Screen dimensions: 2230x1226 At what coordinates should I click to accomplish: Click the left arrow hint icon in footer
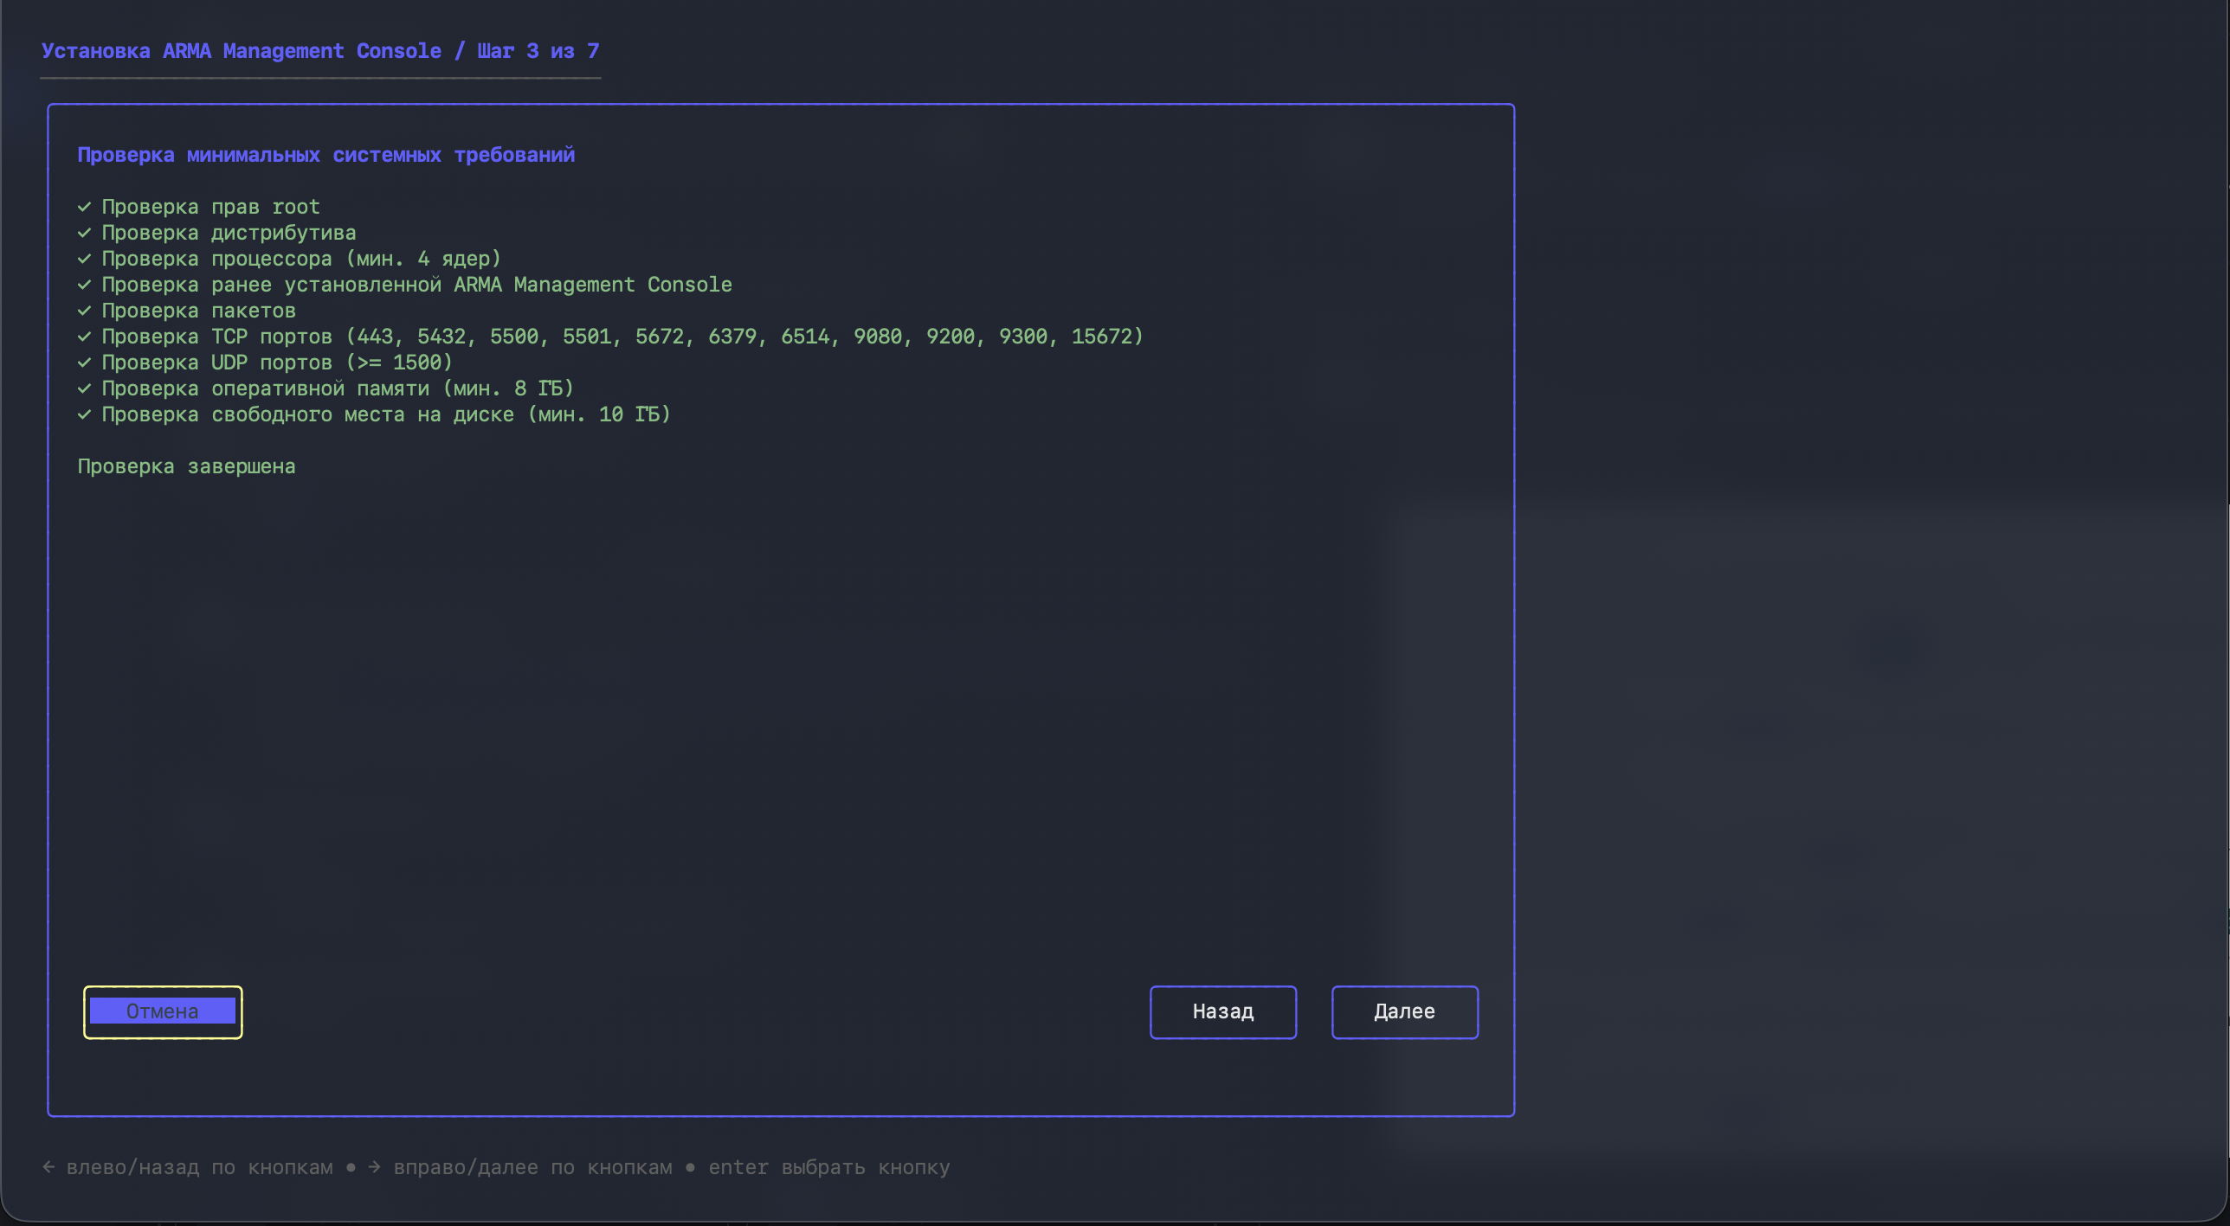tap(48, 1167)
